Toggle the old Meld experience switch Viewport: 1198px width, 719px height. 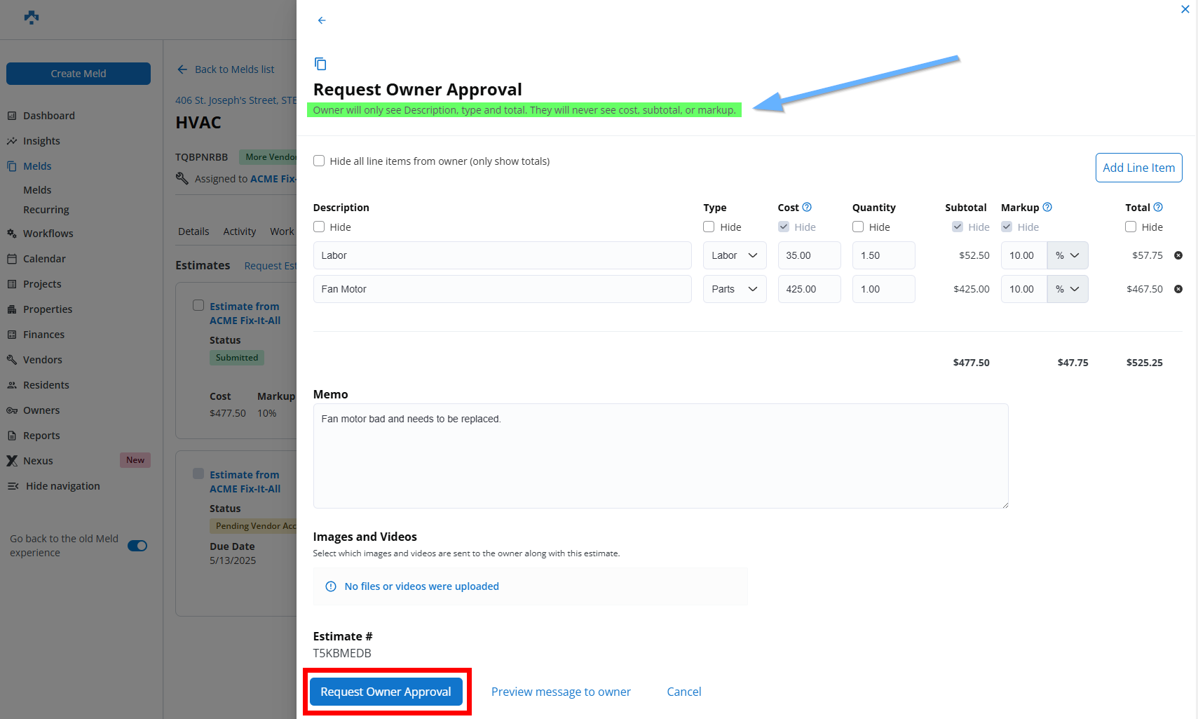pos(137,546)
